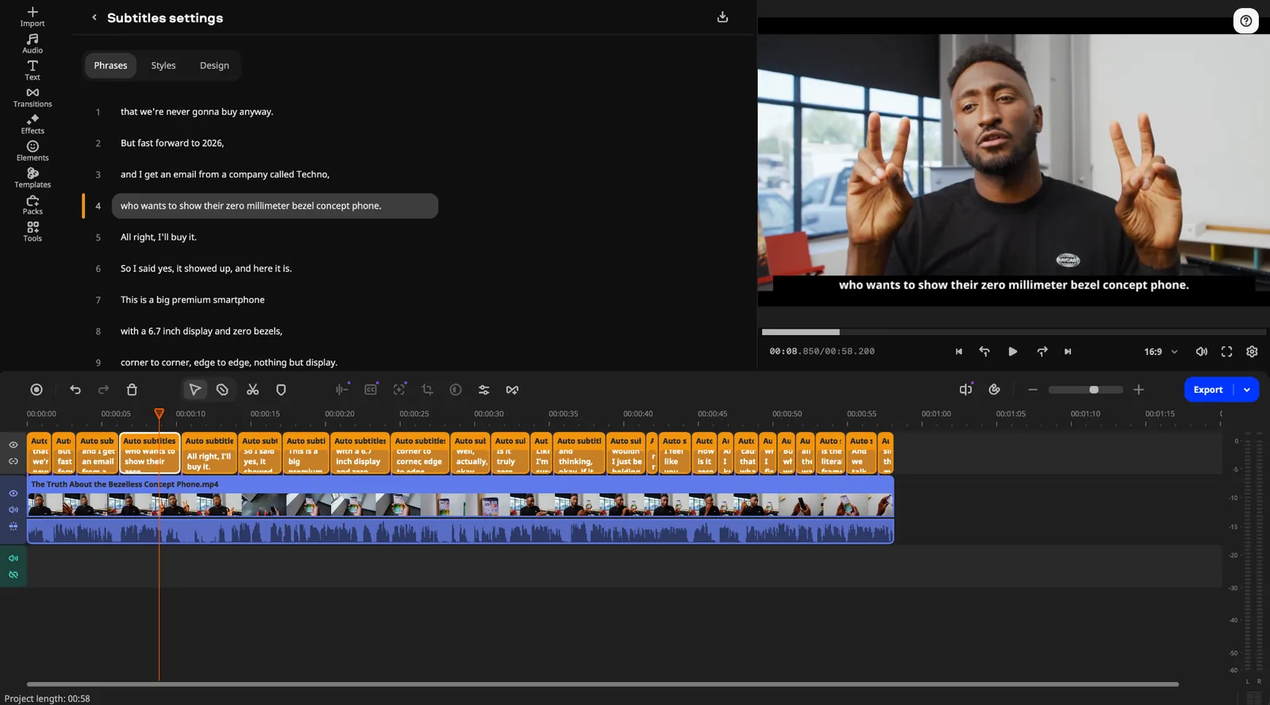Open the help question mark button
Image resolution: width=1270 pixels, height=705 pixels.
click(1246, 21)
